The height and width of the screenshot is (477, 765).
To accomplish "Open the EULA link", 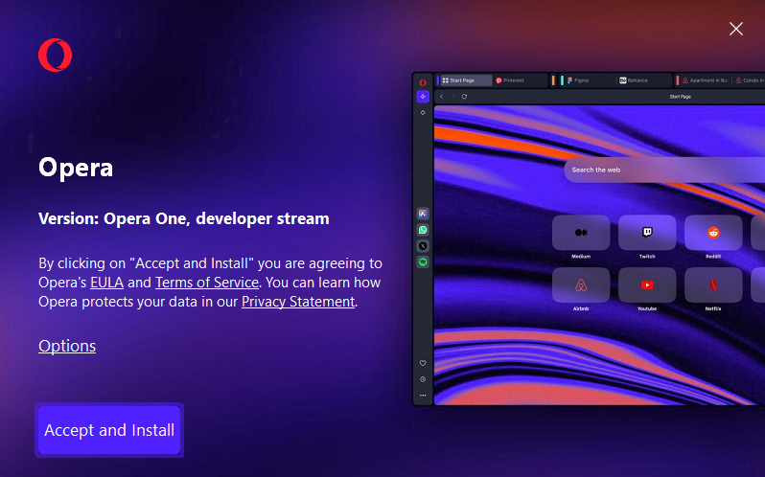I will pyautogui.click(x=106, y=283).
